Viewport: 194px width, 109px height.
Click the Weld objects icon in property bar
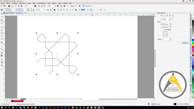[x=58, y=10]
